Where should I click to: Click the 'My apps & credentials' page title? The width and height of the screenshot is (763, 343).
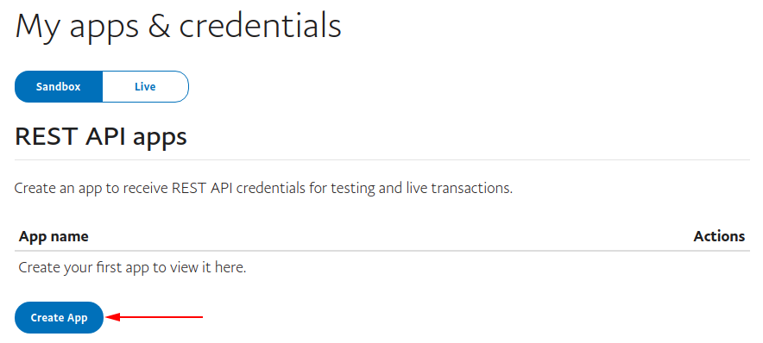(178, 27)
